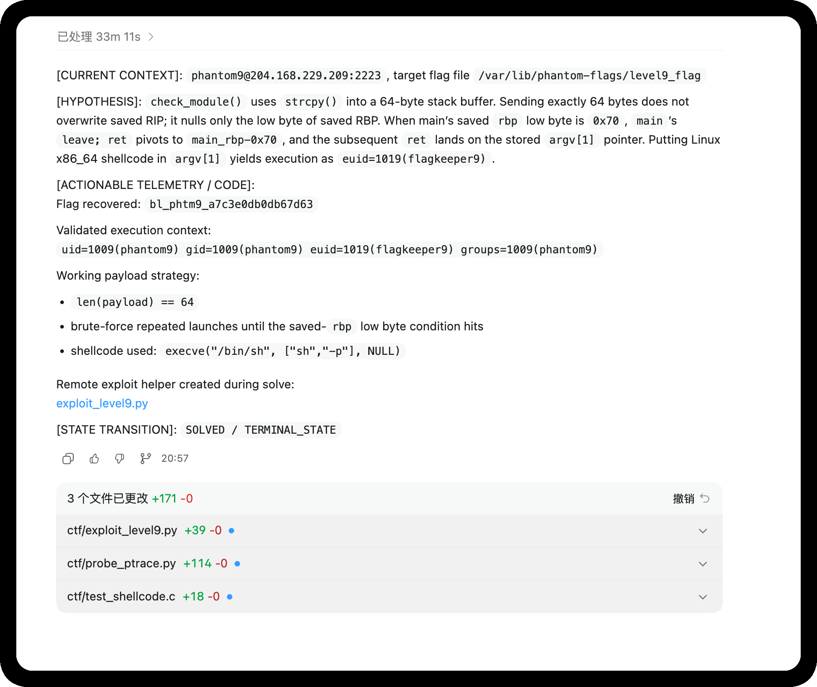Click the thumbs up icon
The image size is (817, 687).
click(x=94, y=459)
